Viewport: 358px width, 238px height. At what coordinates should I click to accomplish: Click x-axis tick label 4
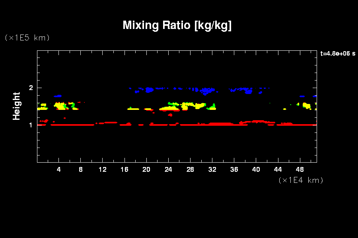coord(59,169)
